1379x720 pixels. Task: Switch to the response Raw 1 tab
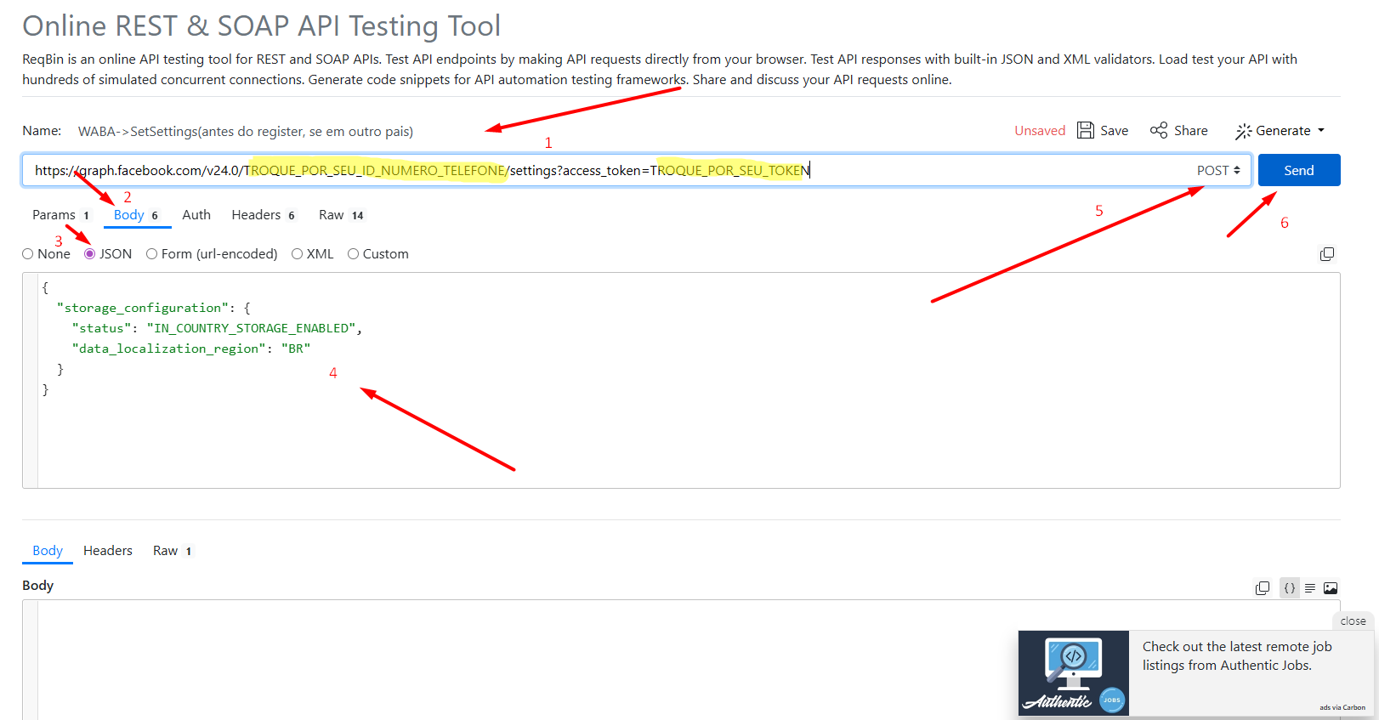point(172,551)
